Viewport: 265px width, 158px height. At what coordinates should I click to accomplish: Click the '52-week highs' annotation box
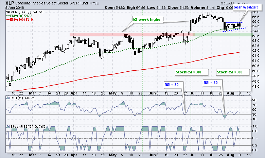[147, 19]
